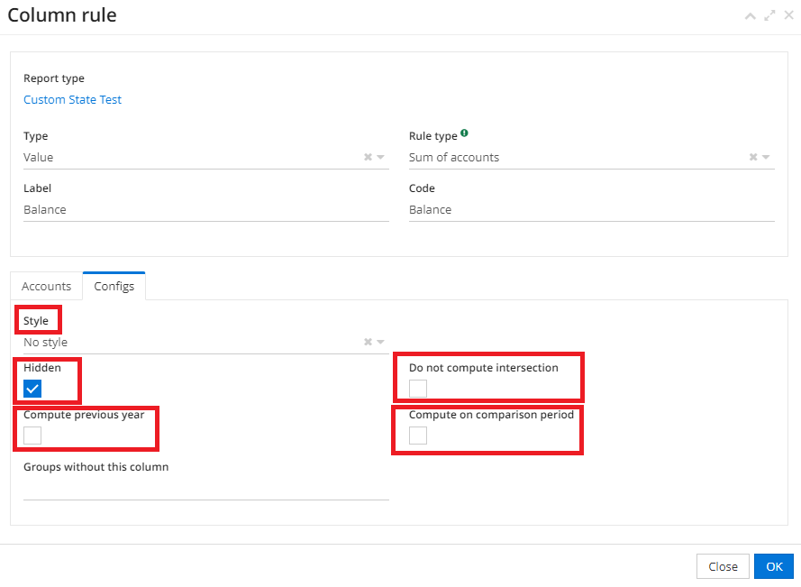Confirm with the OK button
This screenshot has width=801, height=587.
(774, 566)
